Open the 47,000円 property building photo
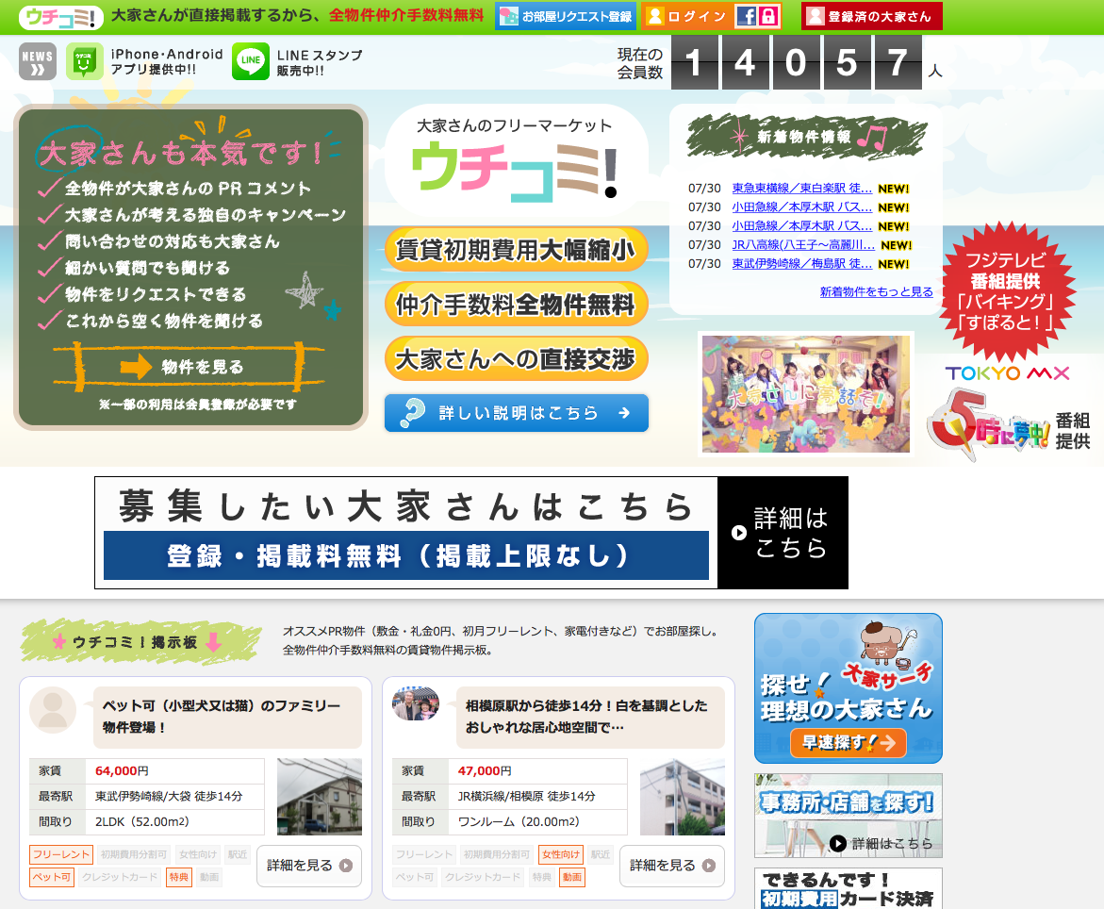This screenshot has width=1104, height=909. [683, 797]
